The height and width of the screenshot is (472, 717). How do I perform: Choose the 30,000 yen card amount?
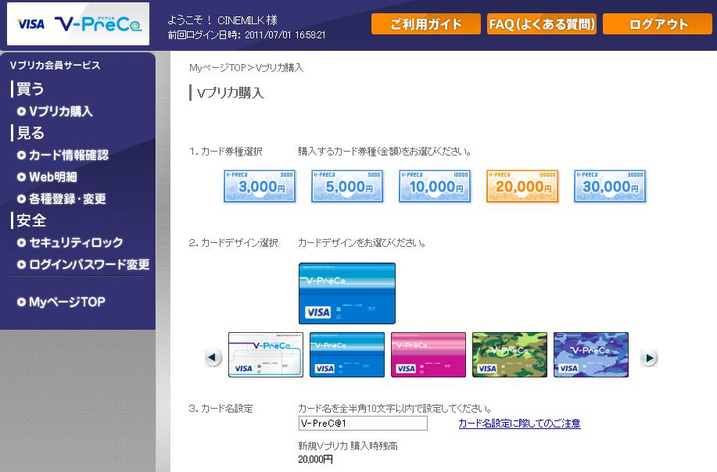[610, 186]
